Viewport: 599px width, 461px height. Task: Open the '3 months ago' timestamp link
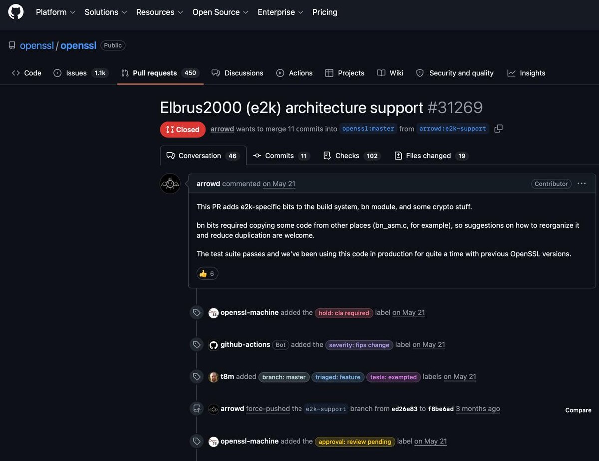478,409
